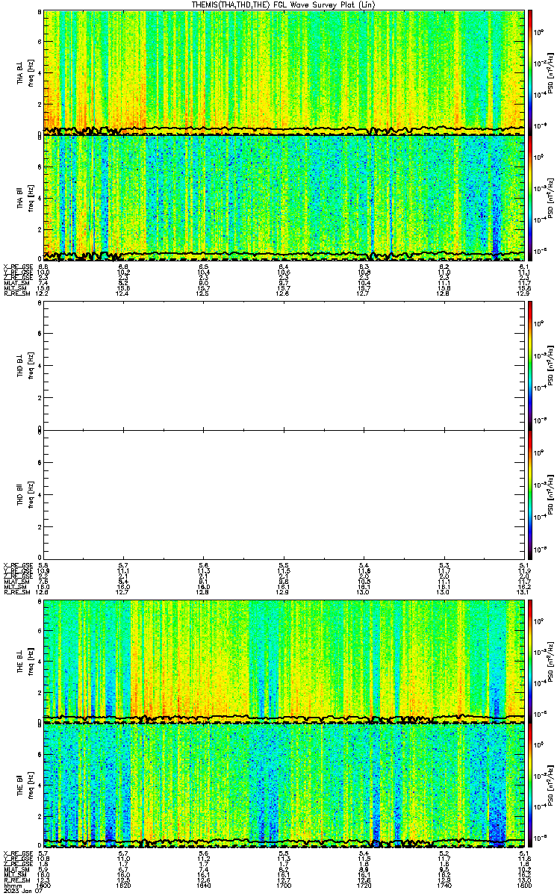Click the PSD color bar beside THD B⊥
This screenshot has height=896, width=560.
point(530,365)
